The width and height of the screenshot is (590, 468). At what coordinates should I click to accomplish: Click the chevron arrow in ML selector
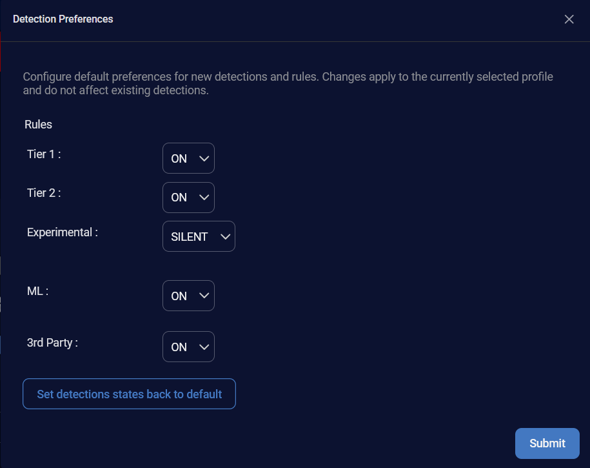click(204, 296)
